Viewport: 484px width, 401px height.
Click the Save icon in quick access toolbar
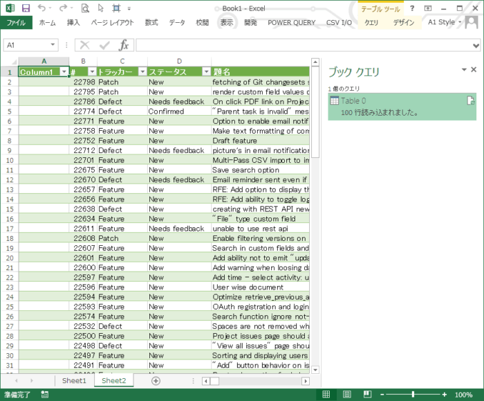click(26, 8)
